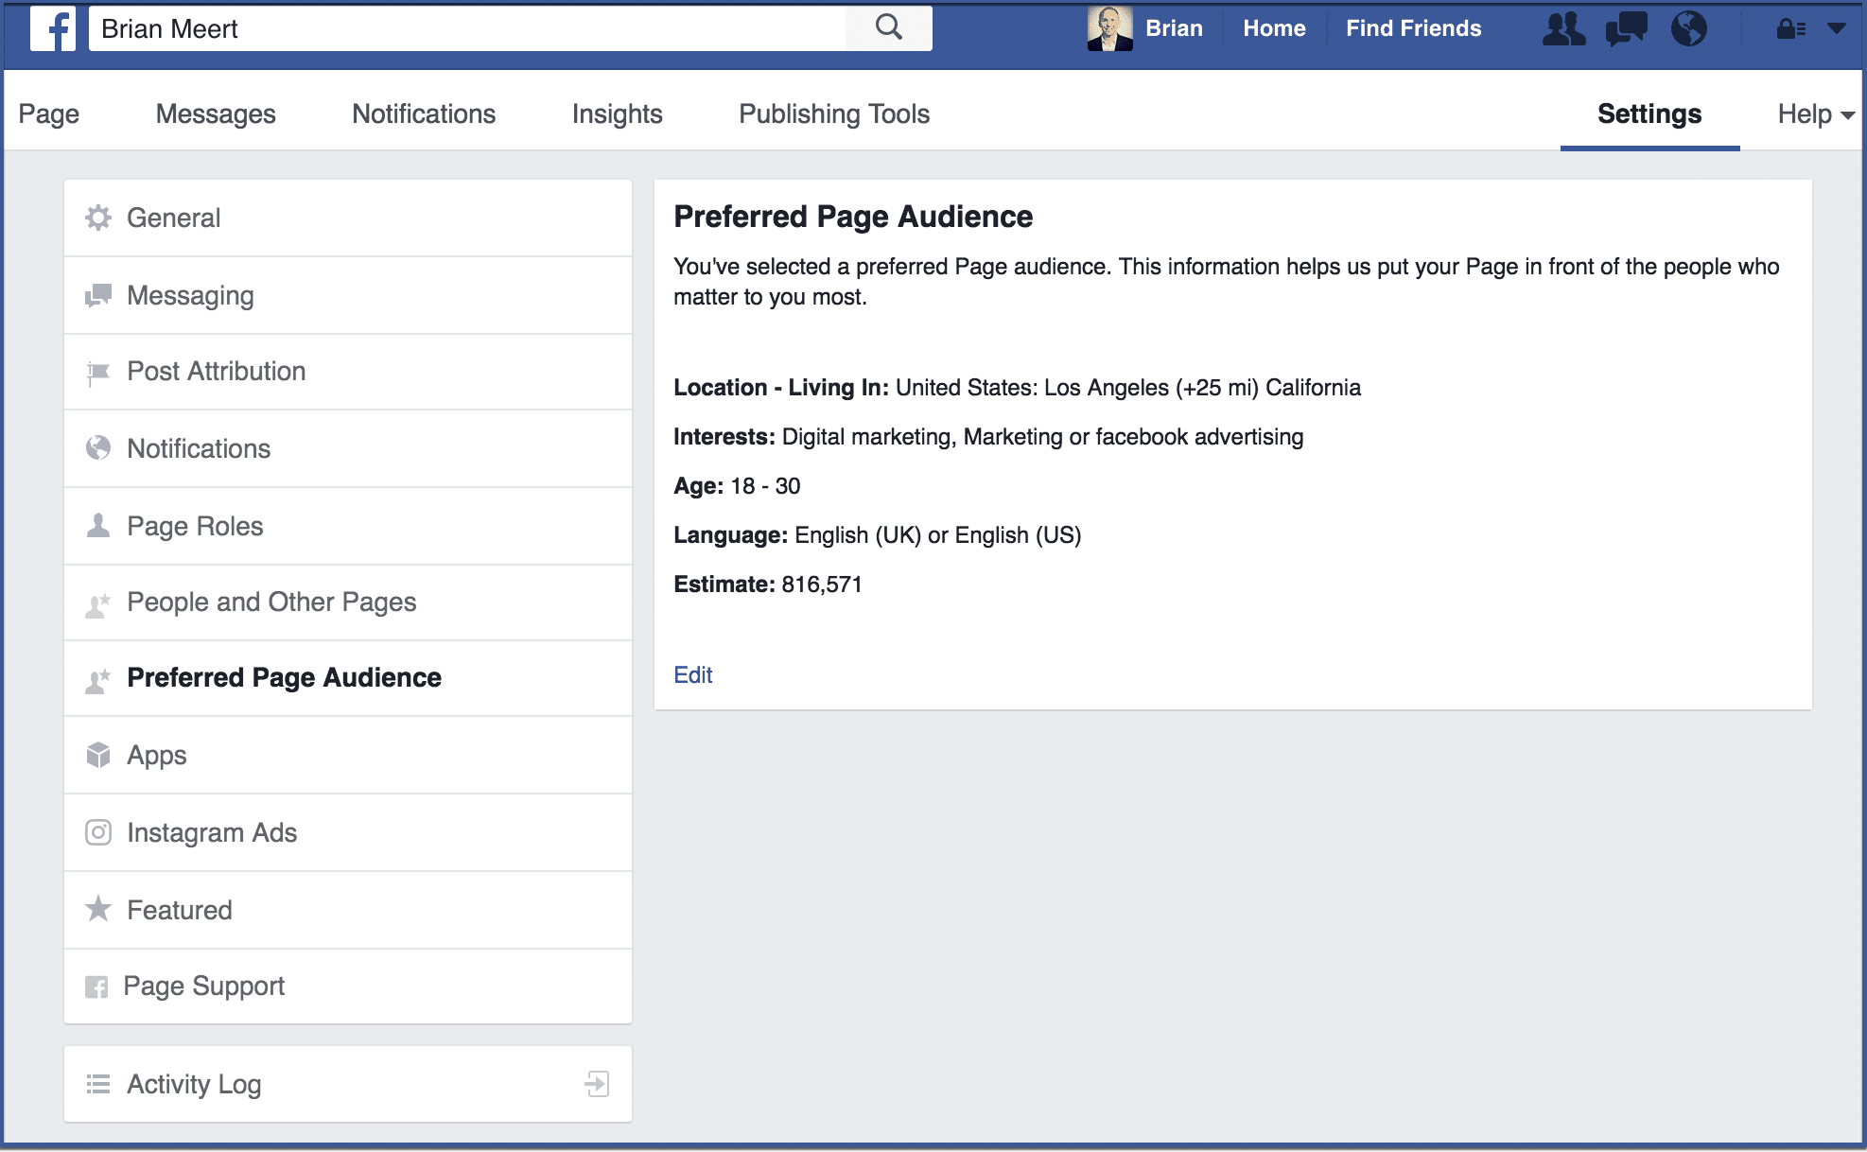
Task: Click the Language text English (UK) or English (US)
Action: 937,535
